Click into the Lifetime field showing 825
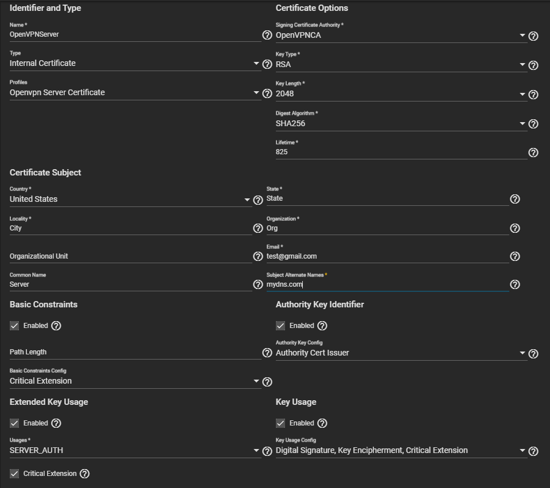This screenshot has width=550, height=488. pyautogui.click(x=400, y=153)
